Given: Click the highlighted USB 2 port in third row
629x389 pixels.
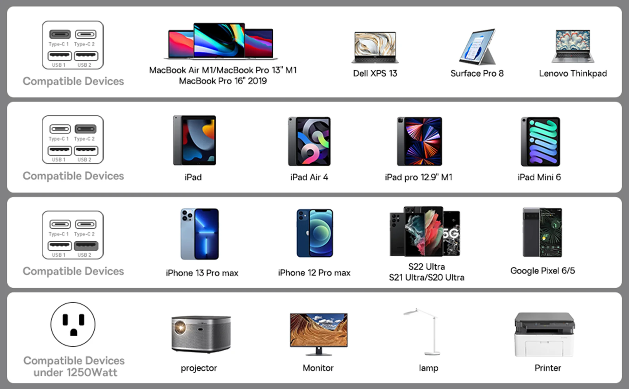Looking at the screenshot, I should (x=86, y=246).
